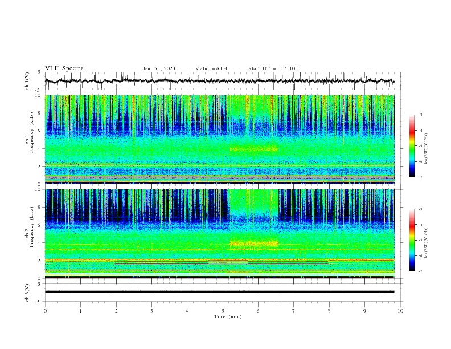The width and height of the screenshot is (451, 349).
Task: Click the lower ch.2 PSD colorbar
Action: 412,240
